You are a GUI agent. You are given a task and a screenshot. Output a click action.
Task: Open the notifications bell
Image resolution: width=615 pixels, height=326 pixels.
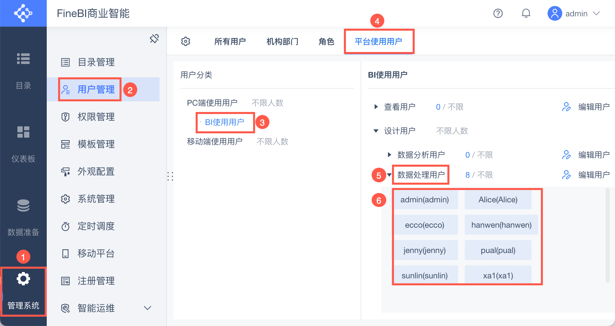click(526, 13)
